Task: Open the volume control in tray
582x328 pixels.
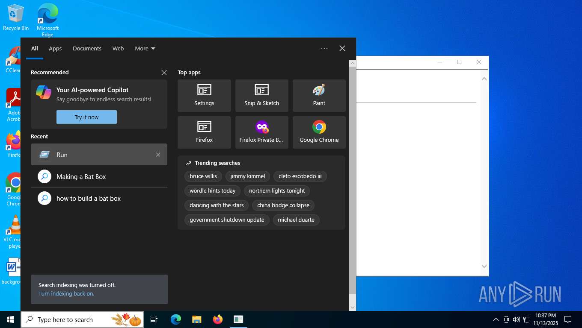Action: click(x=517, y=319)
